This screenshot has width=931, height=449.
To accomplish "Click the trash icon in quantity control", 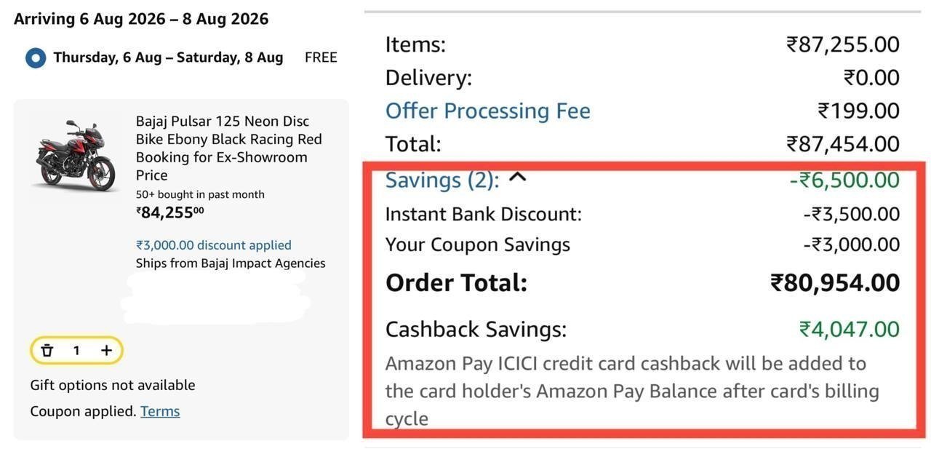I will [47, 351].
